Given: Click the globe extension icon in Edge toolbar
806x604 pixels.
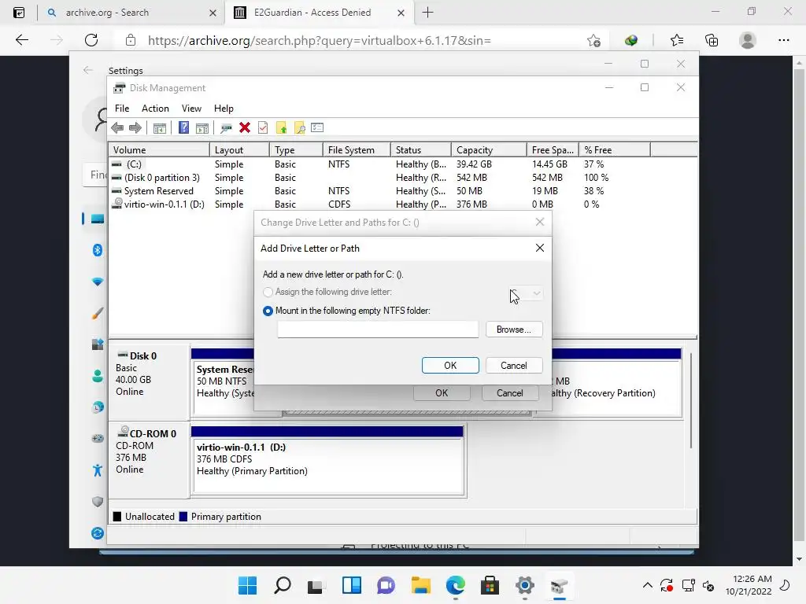Looking at the screenshot, I should coord(631,40).
